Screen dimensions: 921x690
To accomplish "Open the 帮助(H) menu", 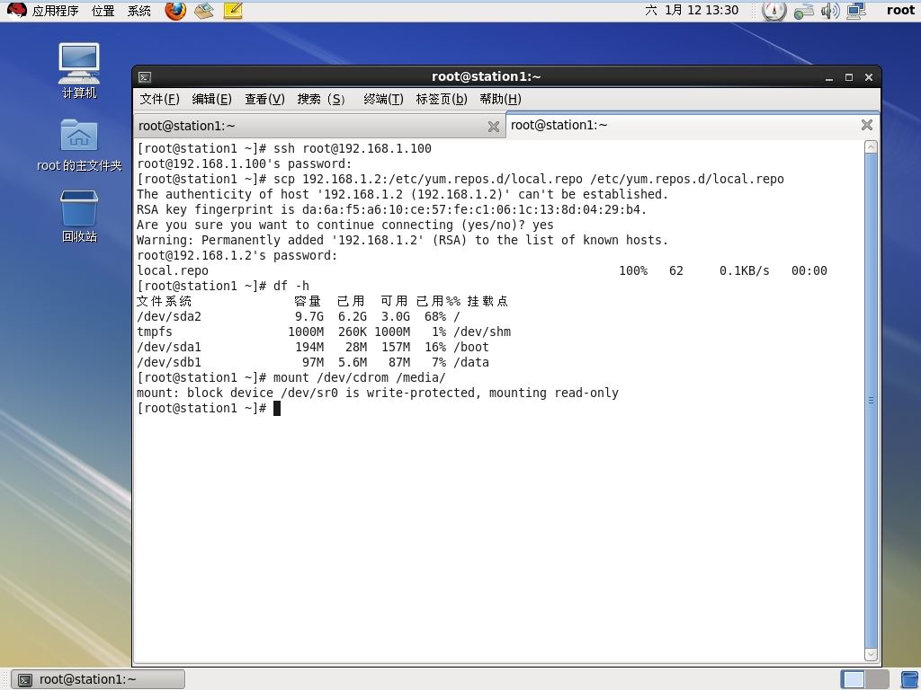I will click(500, 99).
